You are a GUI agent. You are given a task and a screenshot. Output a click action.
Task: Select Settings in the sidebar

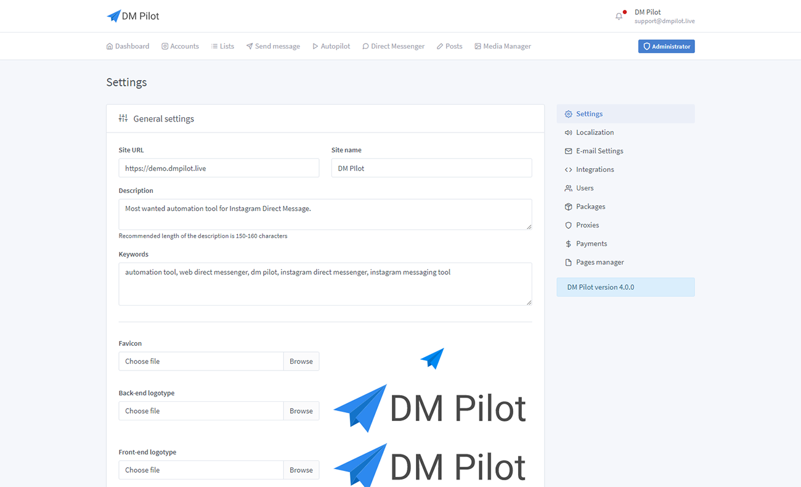coord(625,114)
